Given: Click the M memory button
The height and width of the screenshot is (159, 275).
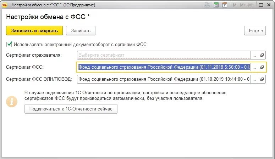Looking at the screenshot, I should click(x=235, y=5).
